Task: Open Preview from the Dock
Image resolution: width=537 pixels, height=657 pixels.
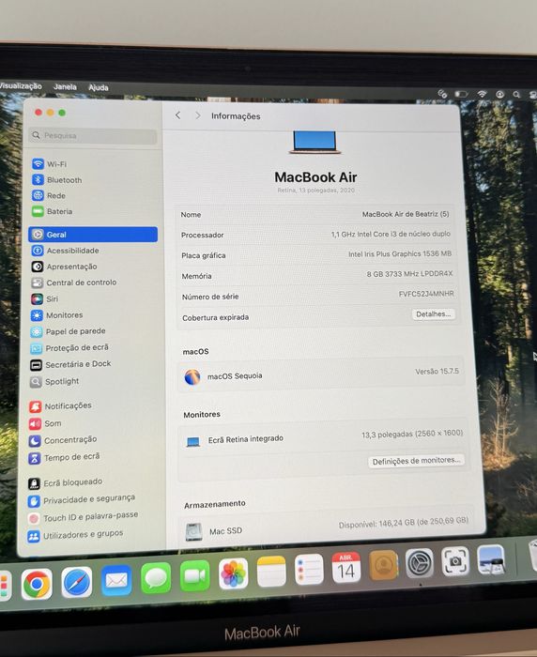Action: coord(491,559)
